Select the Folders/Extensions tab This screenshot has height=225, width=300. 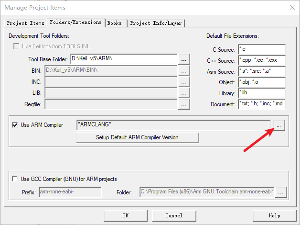(76, 22)
